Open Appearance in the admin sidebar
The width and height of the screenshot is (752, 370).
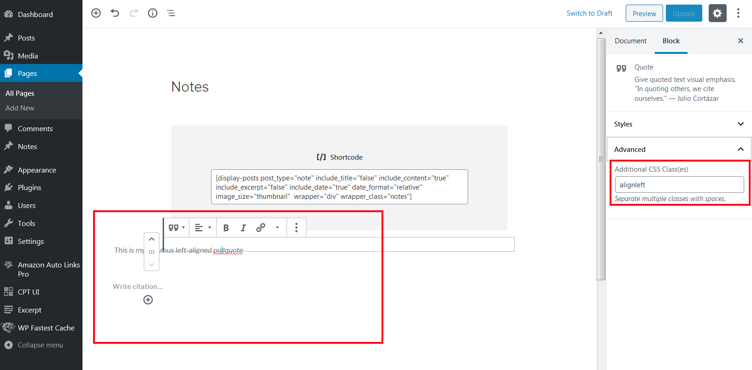(37, 170)
